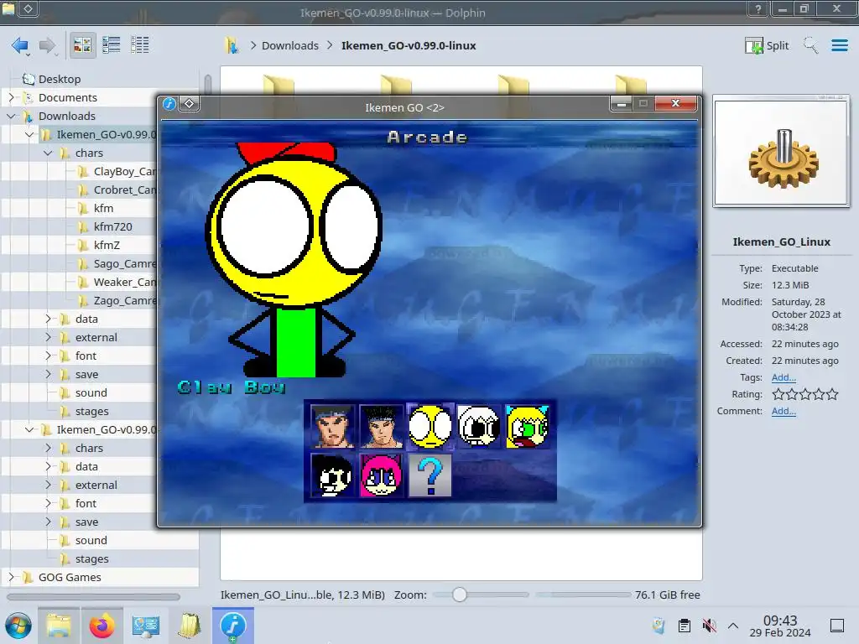Set rating to five stars
The height and width of the screenshot is (644, 859).
pos(832,394)
